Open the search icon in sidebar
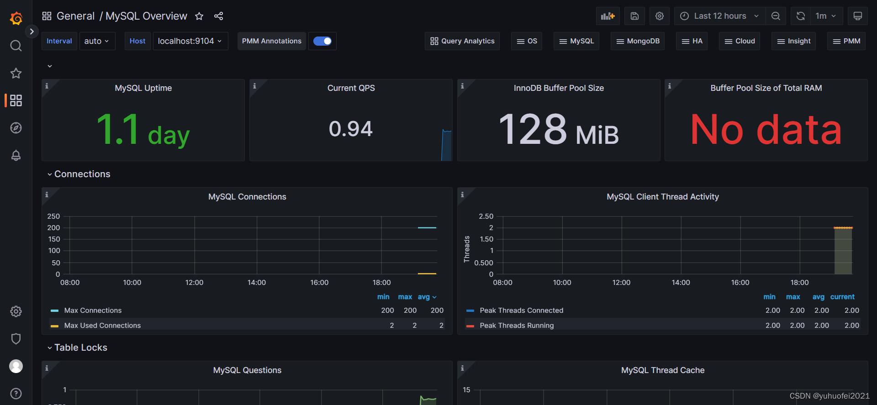Image resolution: width=877 pixels, height=405 pixels. click(x=16, y=46)
